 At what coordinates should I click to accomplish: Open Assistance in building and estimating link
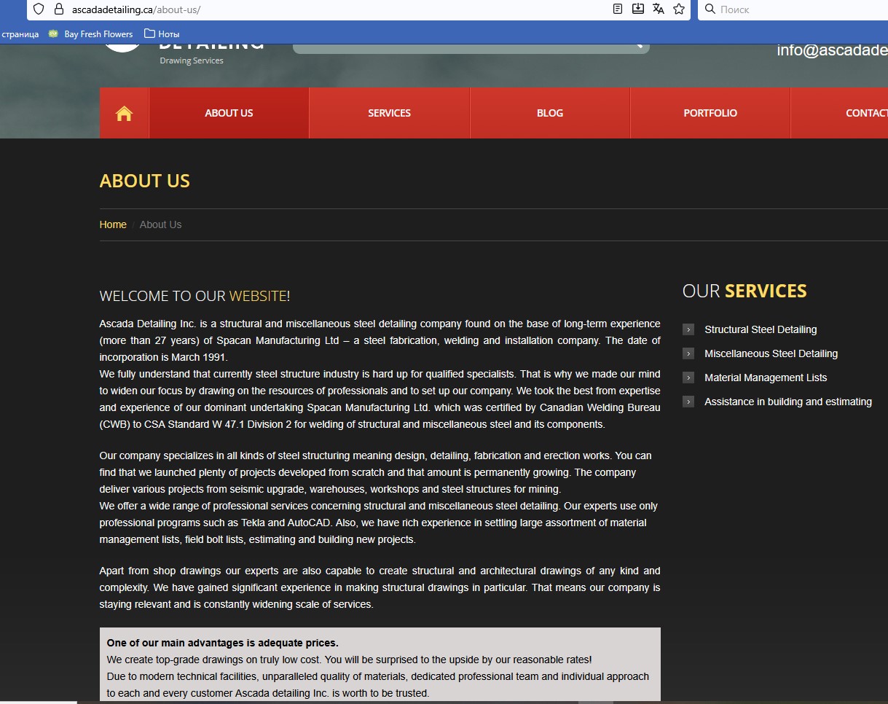pos(788,402)
